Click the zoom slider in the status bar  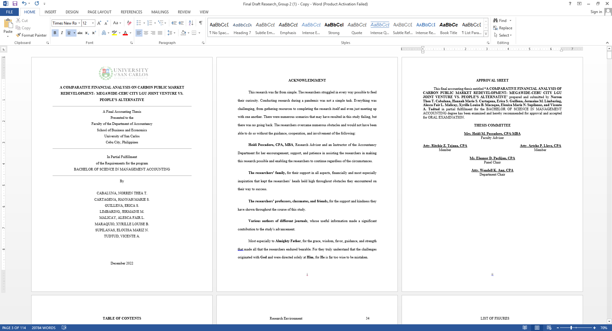click(576, 328)
